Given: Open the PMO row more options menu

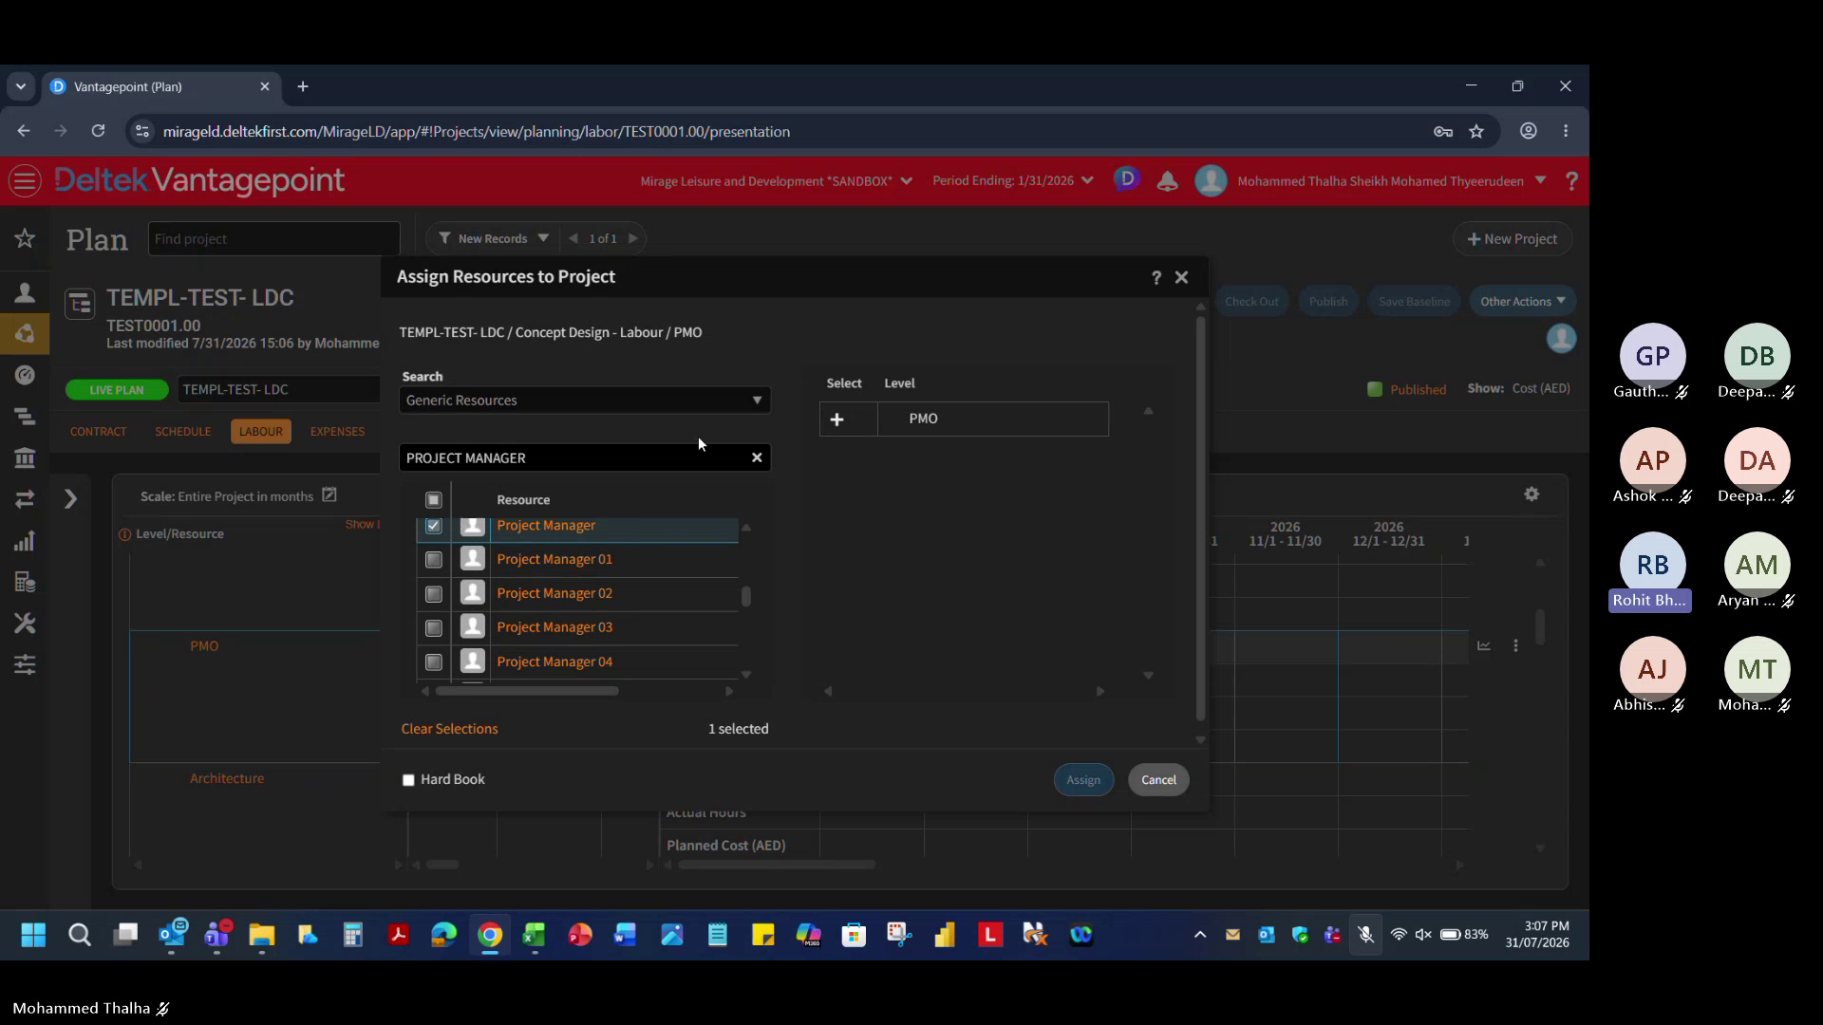Looking at the screenshot, I should click(x=1515, y=646).
